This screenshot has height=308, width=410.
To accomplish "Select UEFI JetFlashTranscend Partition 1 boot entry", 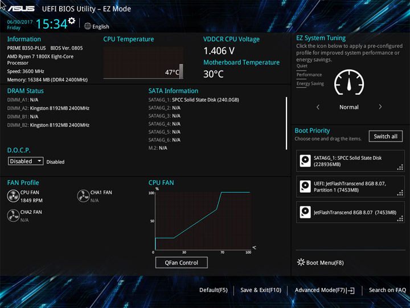I will tap(350, 187).
